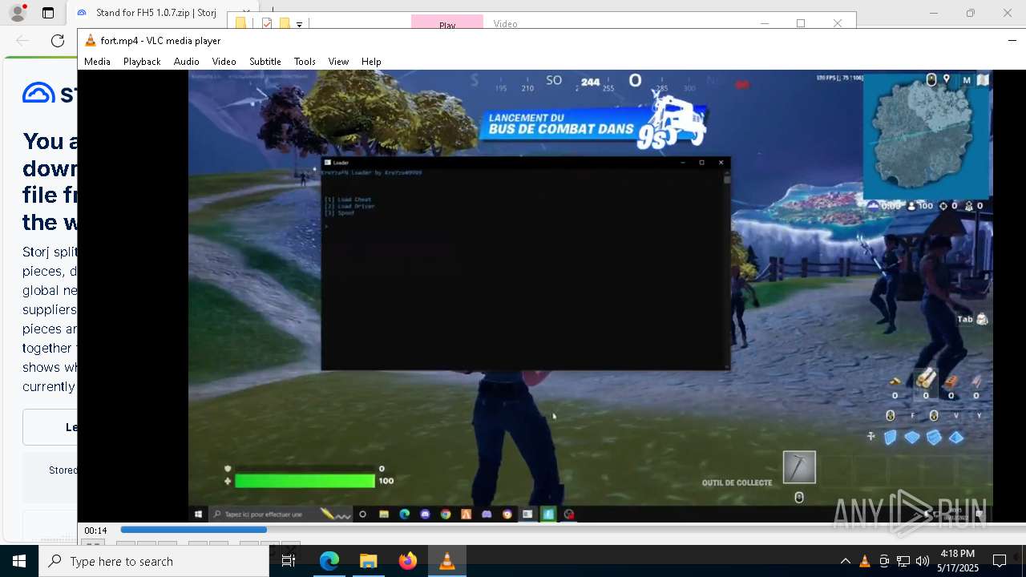Image resolution: width=1026 pixels, height=577 pixels.
Task: Click the Storj logo on the page
Action: 50,93
